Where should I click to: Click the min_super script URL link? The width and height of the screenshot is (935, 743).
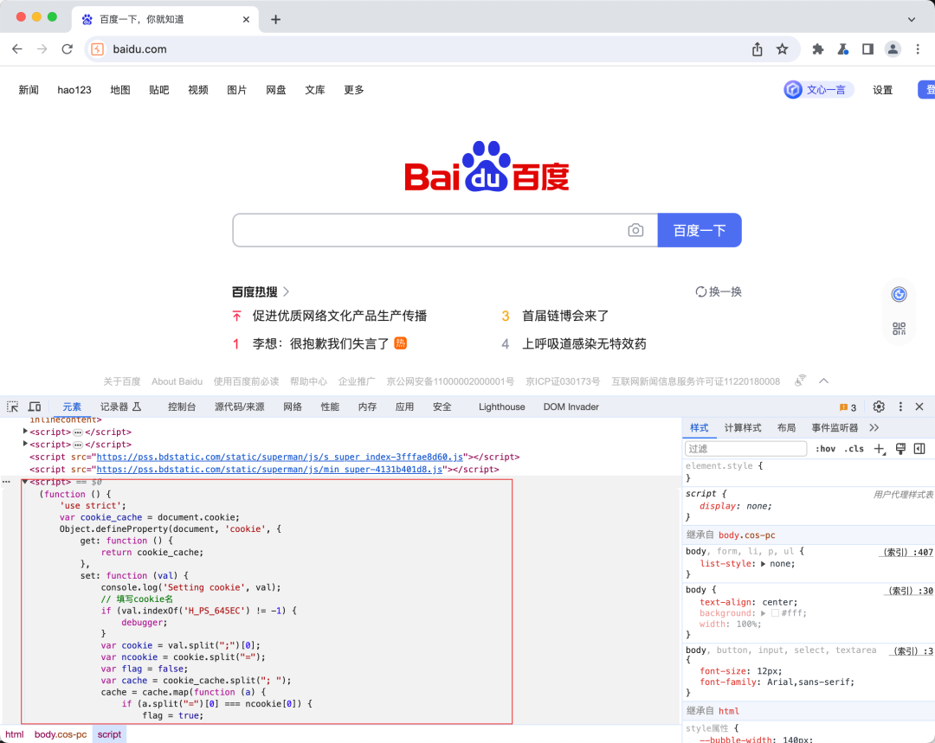click(x=269, y=470)
